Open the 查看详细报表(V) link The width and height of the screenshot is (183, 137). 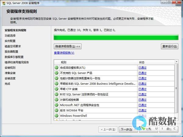(64, 53)
